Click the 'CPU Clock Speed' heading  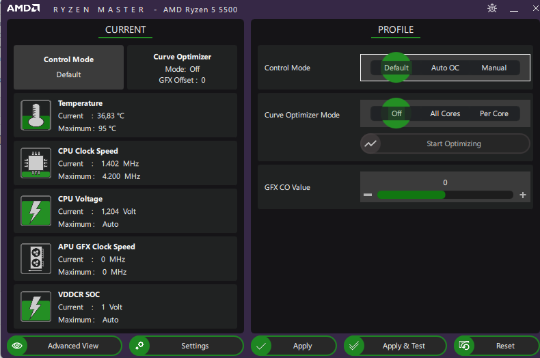coord(87,151)
